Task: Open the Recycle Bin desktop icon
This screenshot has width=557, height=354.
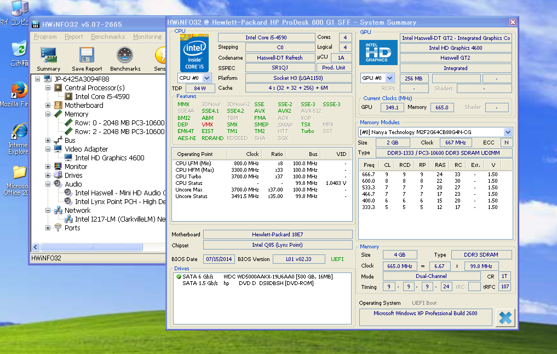Action: point(19,49)
